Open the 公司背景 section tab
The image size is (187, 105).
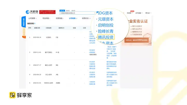point(32,18)
